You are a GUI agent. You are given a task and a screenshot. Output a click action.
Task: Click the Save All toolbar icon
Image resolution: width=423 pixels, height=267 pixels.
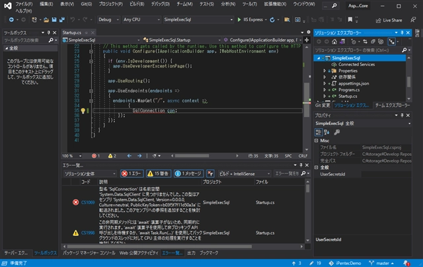tap(62, 20)
